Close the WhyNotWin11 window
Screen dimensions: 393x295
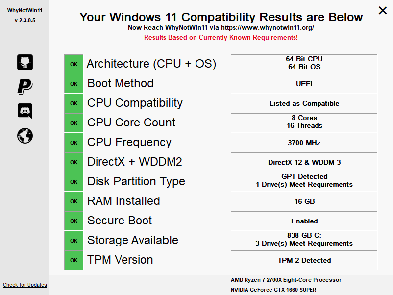383,10
